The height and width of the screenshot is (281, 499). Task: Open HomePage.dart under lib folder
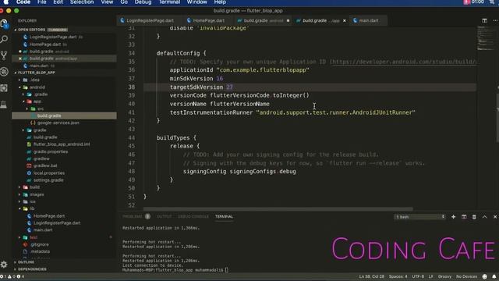pos(49,216)
